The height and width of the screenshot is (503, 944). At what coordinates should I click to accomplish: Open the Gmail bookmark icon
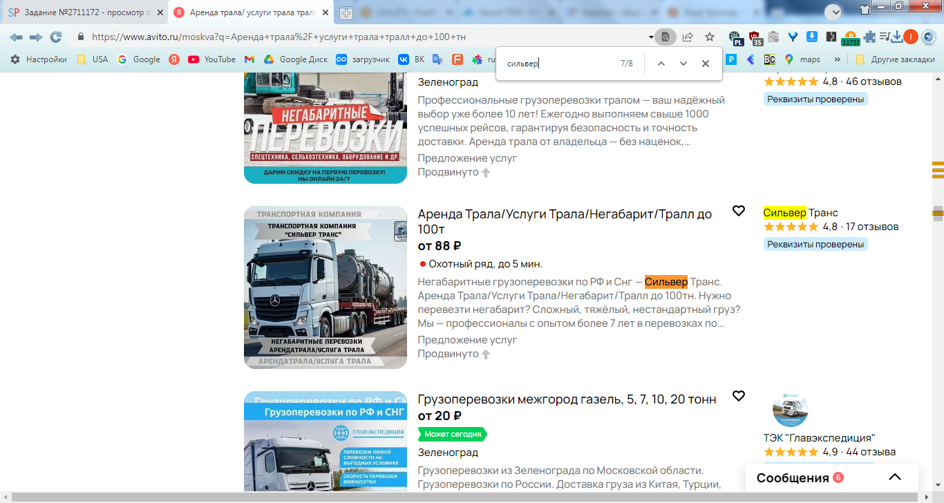(x=249, y=59)
